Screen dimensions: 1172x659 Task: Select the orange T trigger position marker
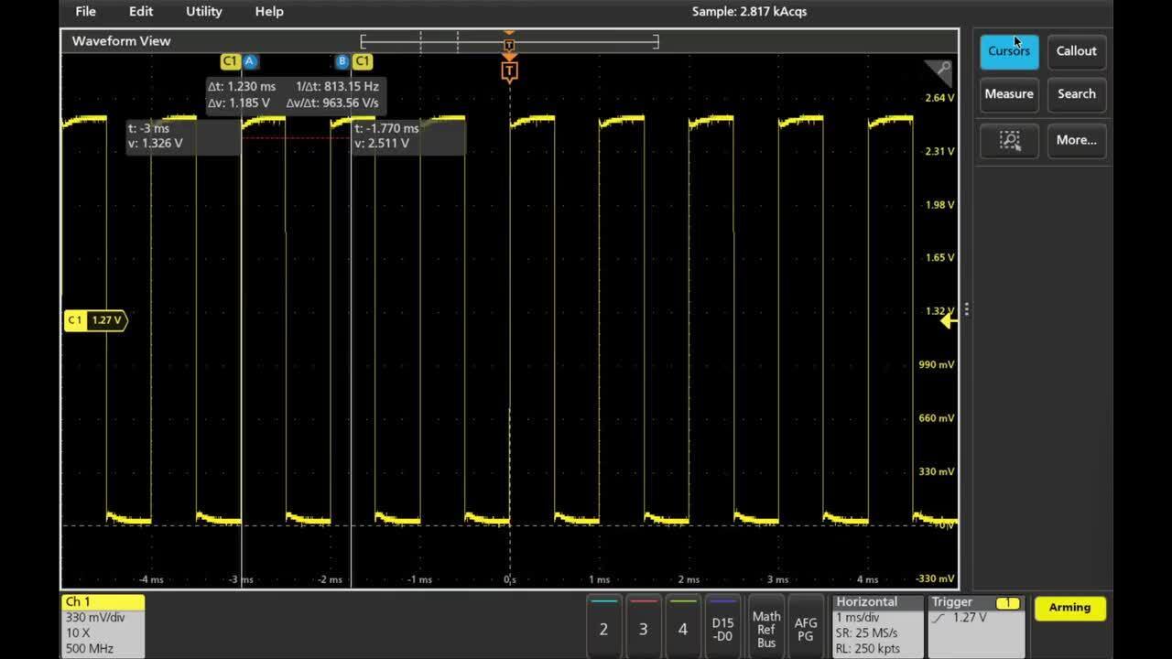coord(509,70)
